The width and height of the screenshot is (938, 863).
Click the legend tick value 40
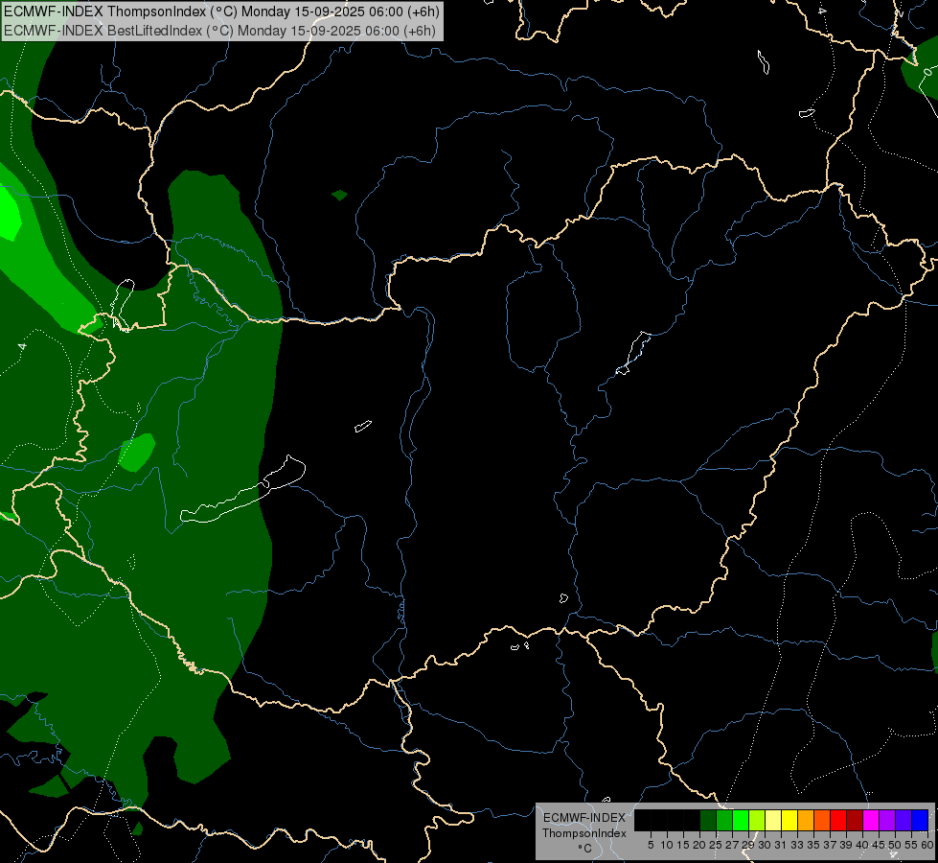(x=862, y=845)
